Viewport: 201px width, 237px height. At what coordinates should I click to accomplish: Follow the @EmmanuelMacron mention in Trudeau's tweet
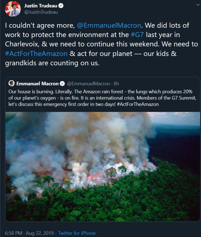(109, 25)
